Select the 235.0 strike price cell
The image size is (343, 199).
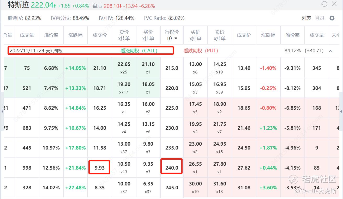[172, 148]
